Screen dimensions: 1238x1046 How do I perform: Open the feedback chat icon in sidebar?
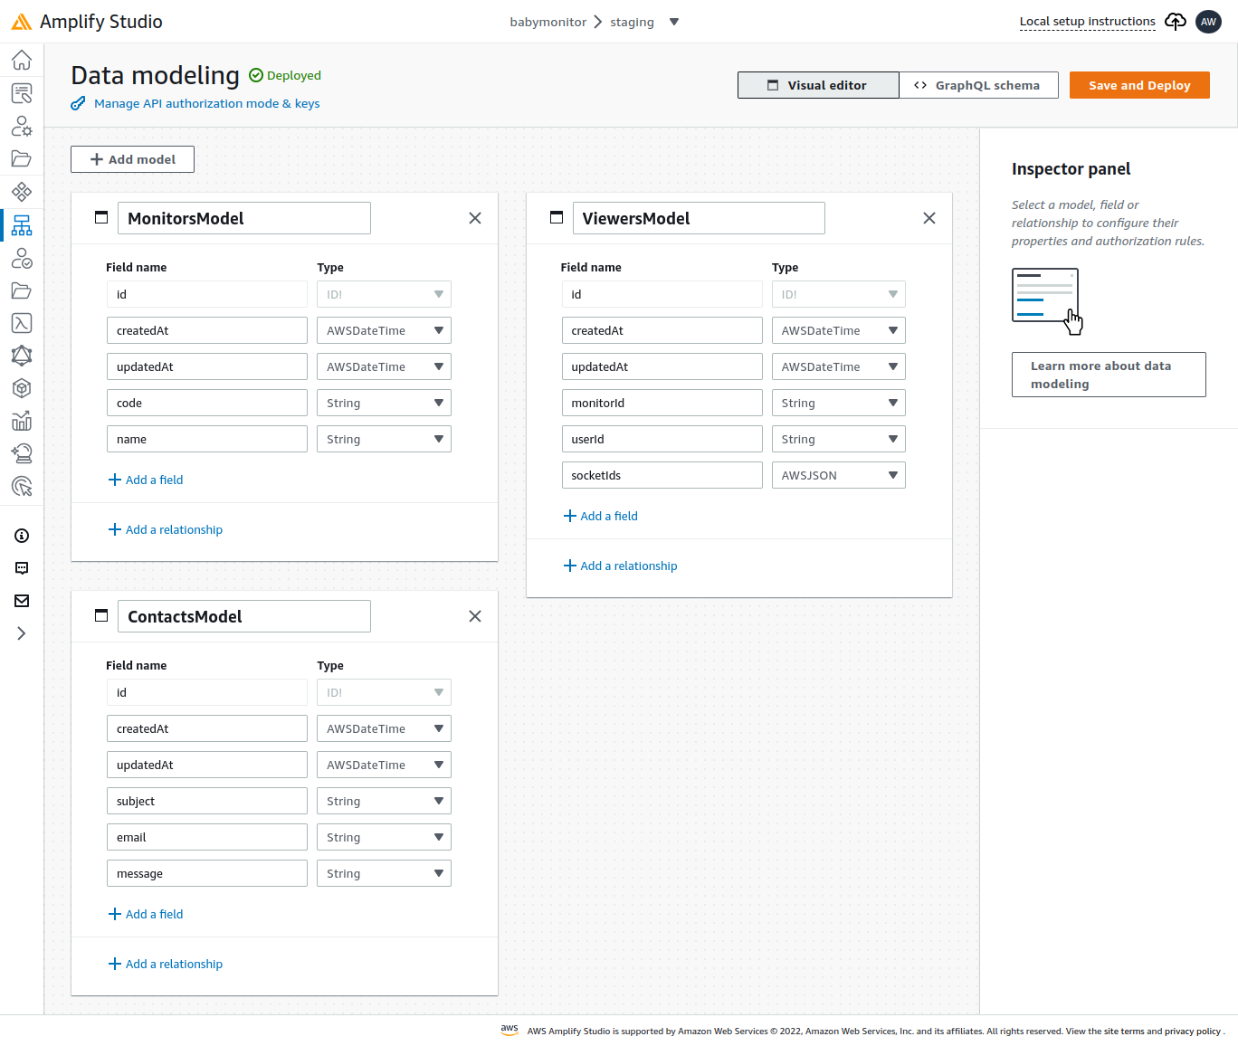22,567
